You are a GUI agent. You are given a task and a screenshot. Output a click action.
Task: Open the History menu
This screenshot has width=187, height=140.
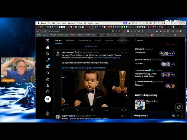[64, 23]
